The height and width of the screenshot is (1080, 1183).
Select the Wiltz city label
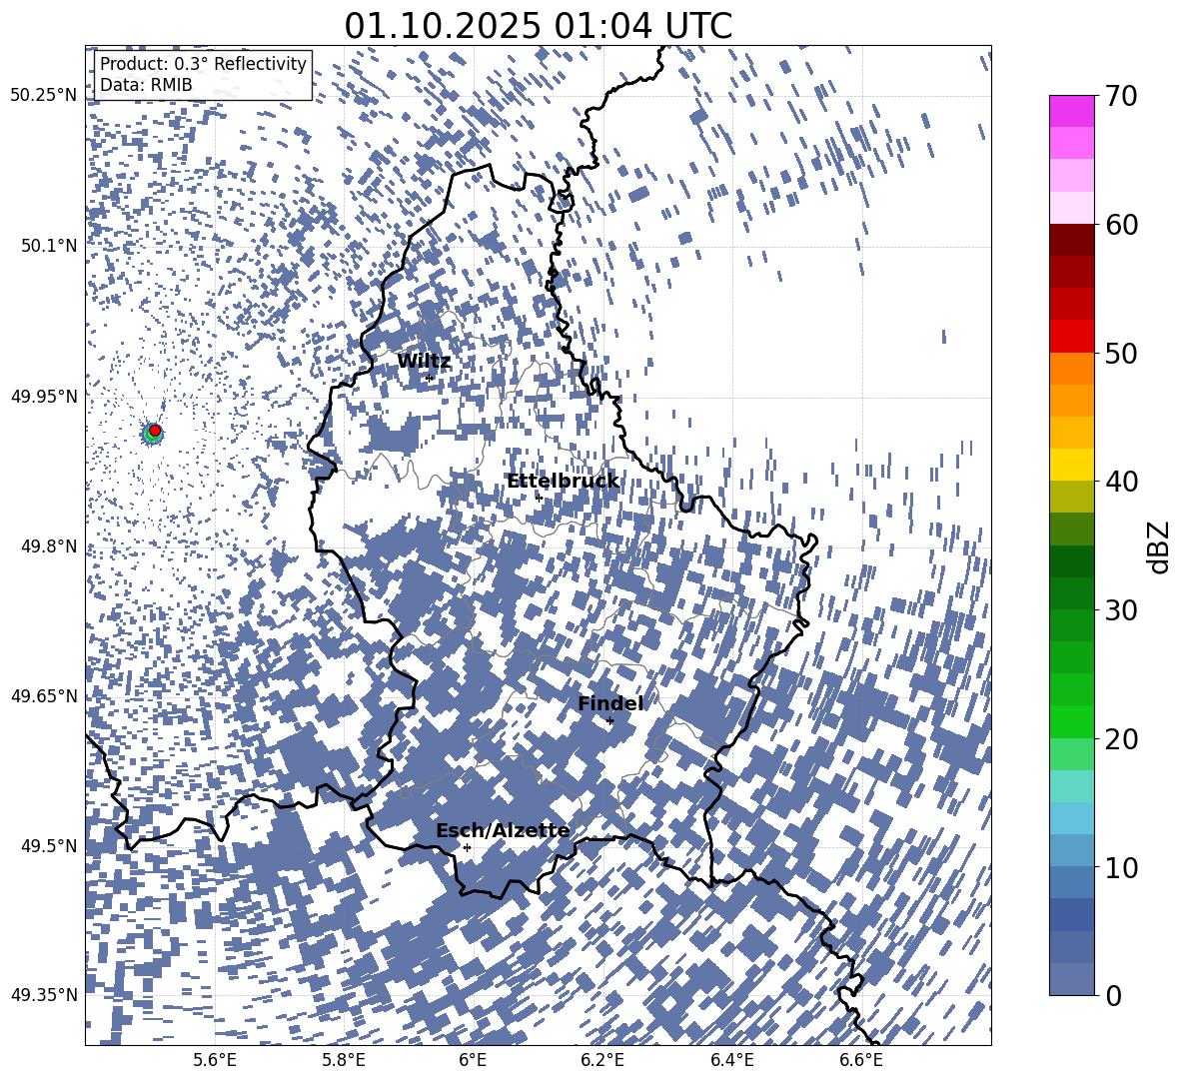pyautogui.click(x=424, y=362)
